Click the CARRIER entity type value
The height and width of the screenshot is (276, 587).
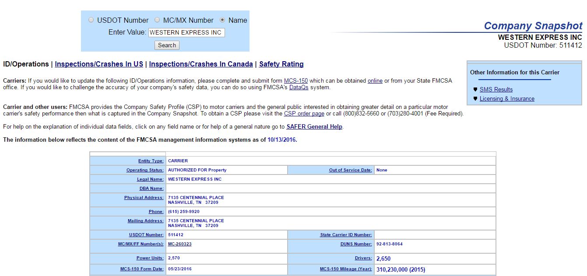(x=178, y=161)
